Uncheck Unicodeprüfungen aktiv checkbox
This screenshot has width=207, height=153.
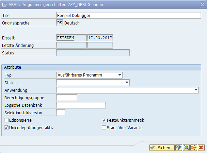(6, 128)
